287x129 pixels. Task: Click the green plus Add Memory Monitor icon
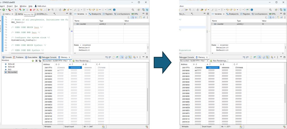33,61
